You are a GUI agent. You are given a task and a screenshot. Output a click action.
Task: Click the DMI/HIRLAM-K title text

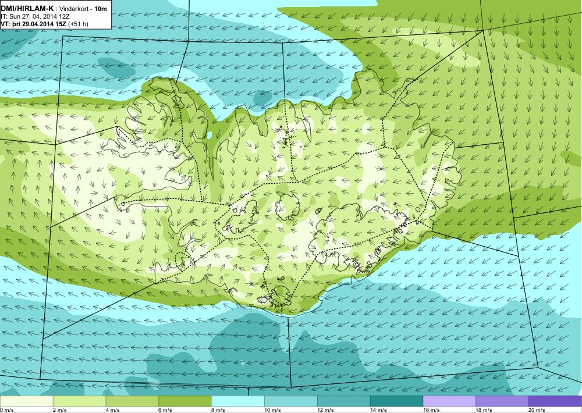pyautogui.click(x=27, y=9)
